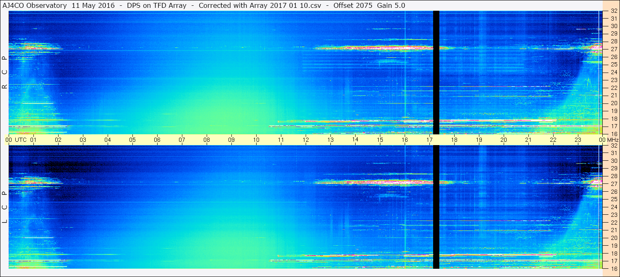Click the 06 UTC hour marker

tap(157, 140)
